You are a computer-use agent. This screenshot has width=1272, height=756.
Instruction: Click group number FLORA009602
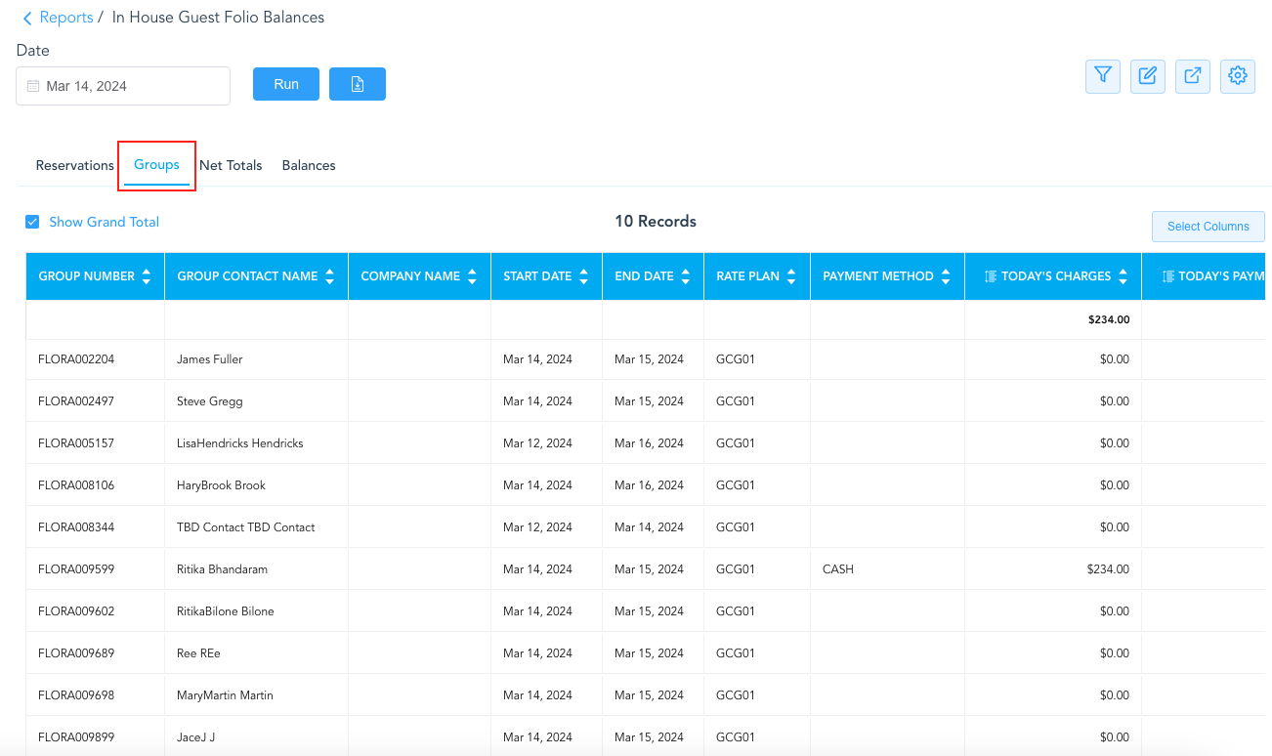[76, 611]
